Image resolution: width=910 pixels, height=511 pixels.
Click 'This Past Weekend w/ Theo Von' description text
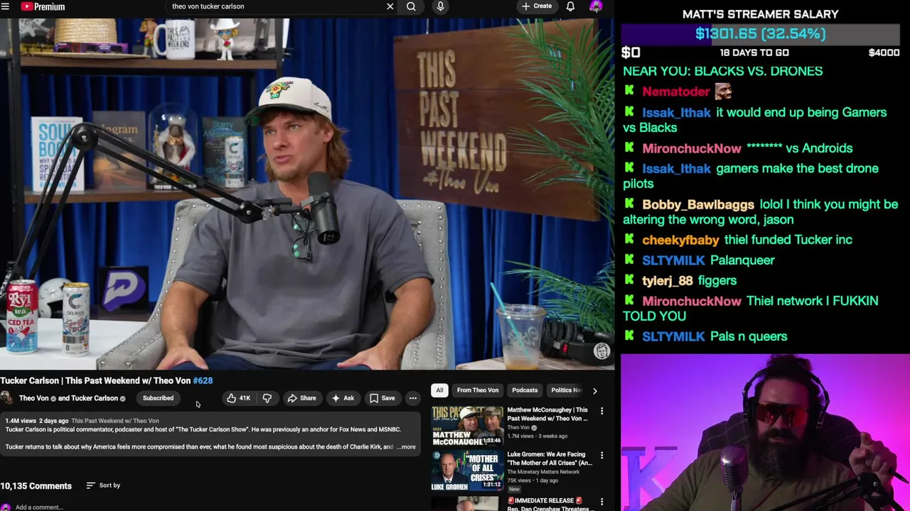(x=115, y=421)
